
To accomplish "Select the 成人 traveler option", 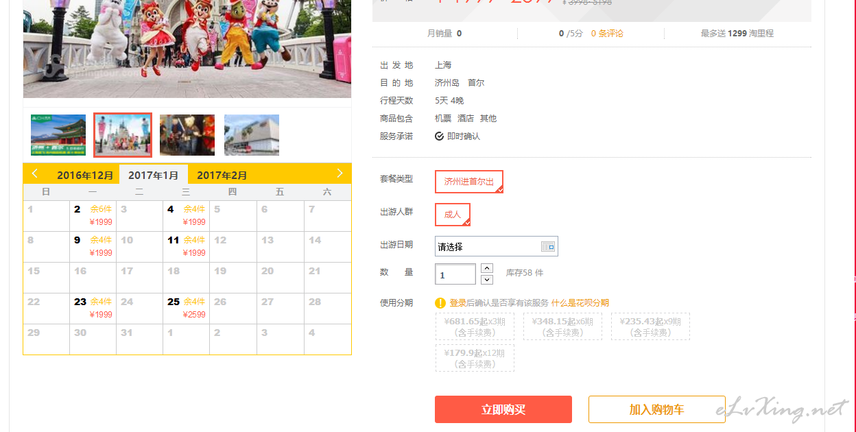I will click(x=453, y=215).
